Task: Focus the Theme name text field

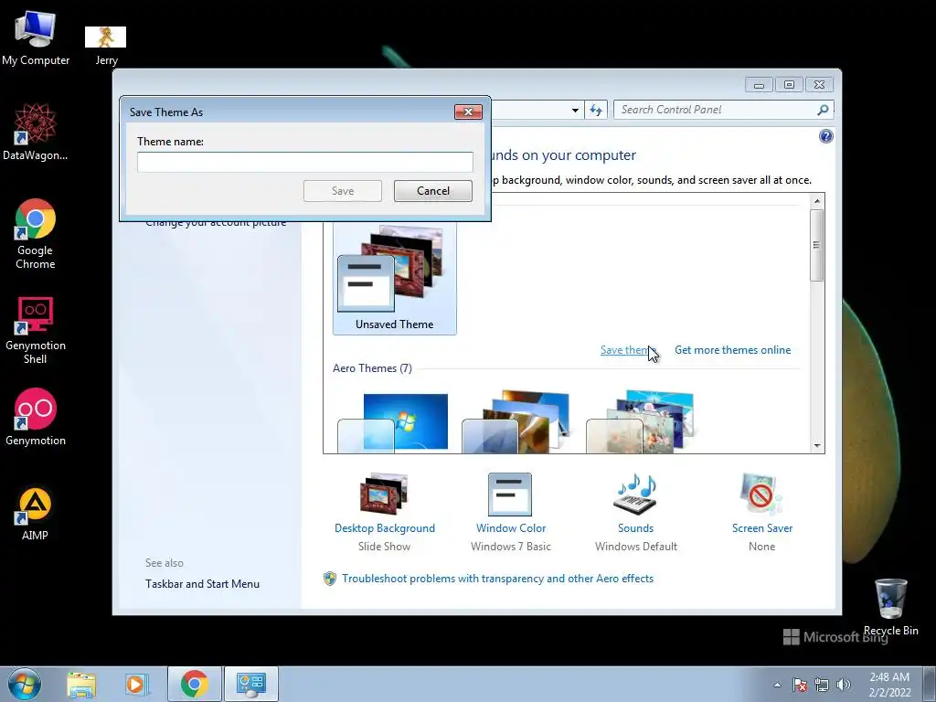Action: 305,162
